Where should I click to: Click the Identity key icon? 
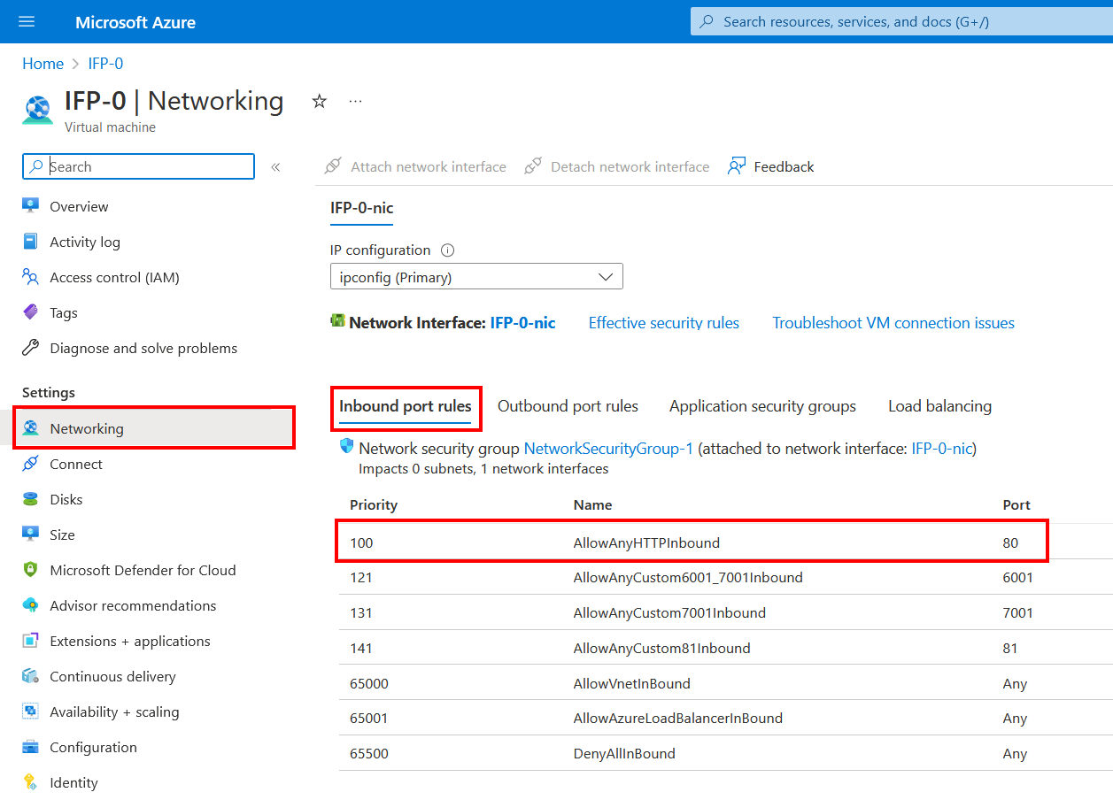pos(31,782)
